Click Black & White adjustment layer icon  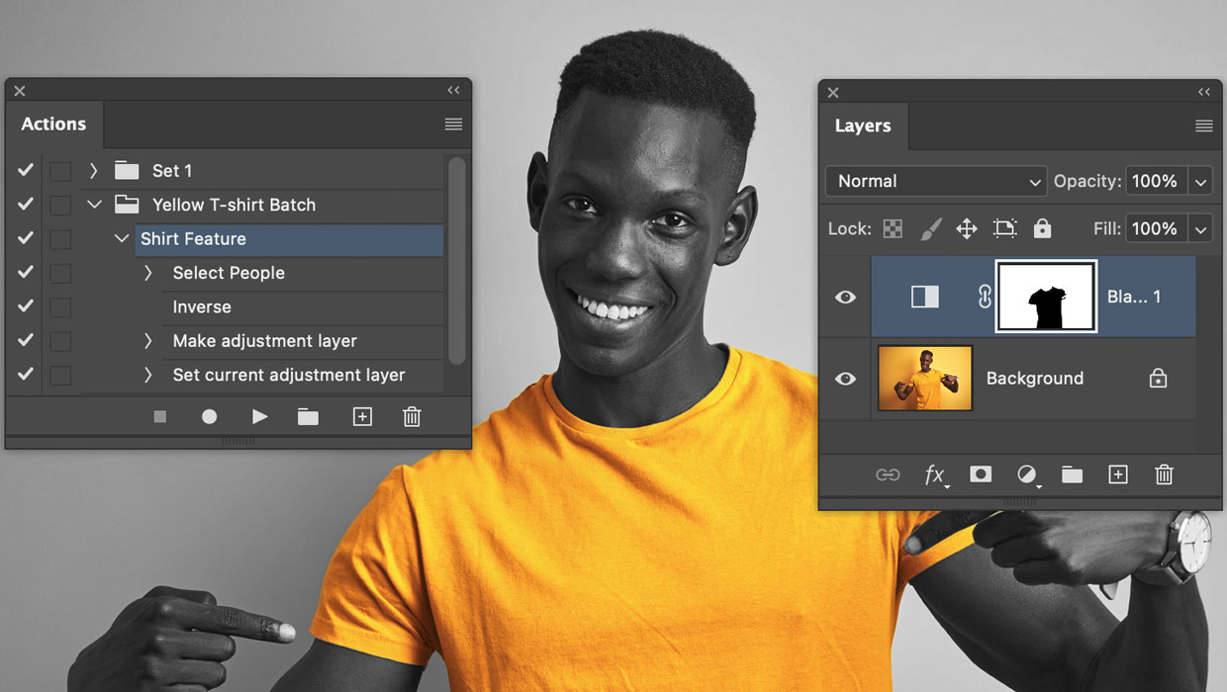click(925, 297)
